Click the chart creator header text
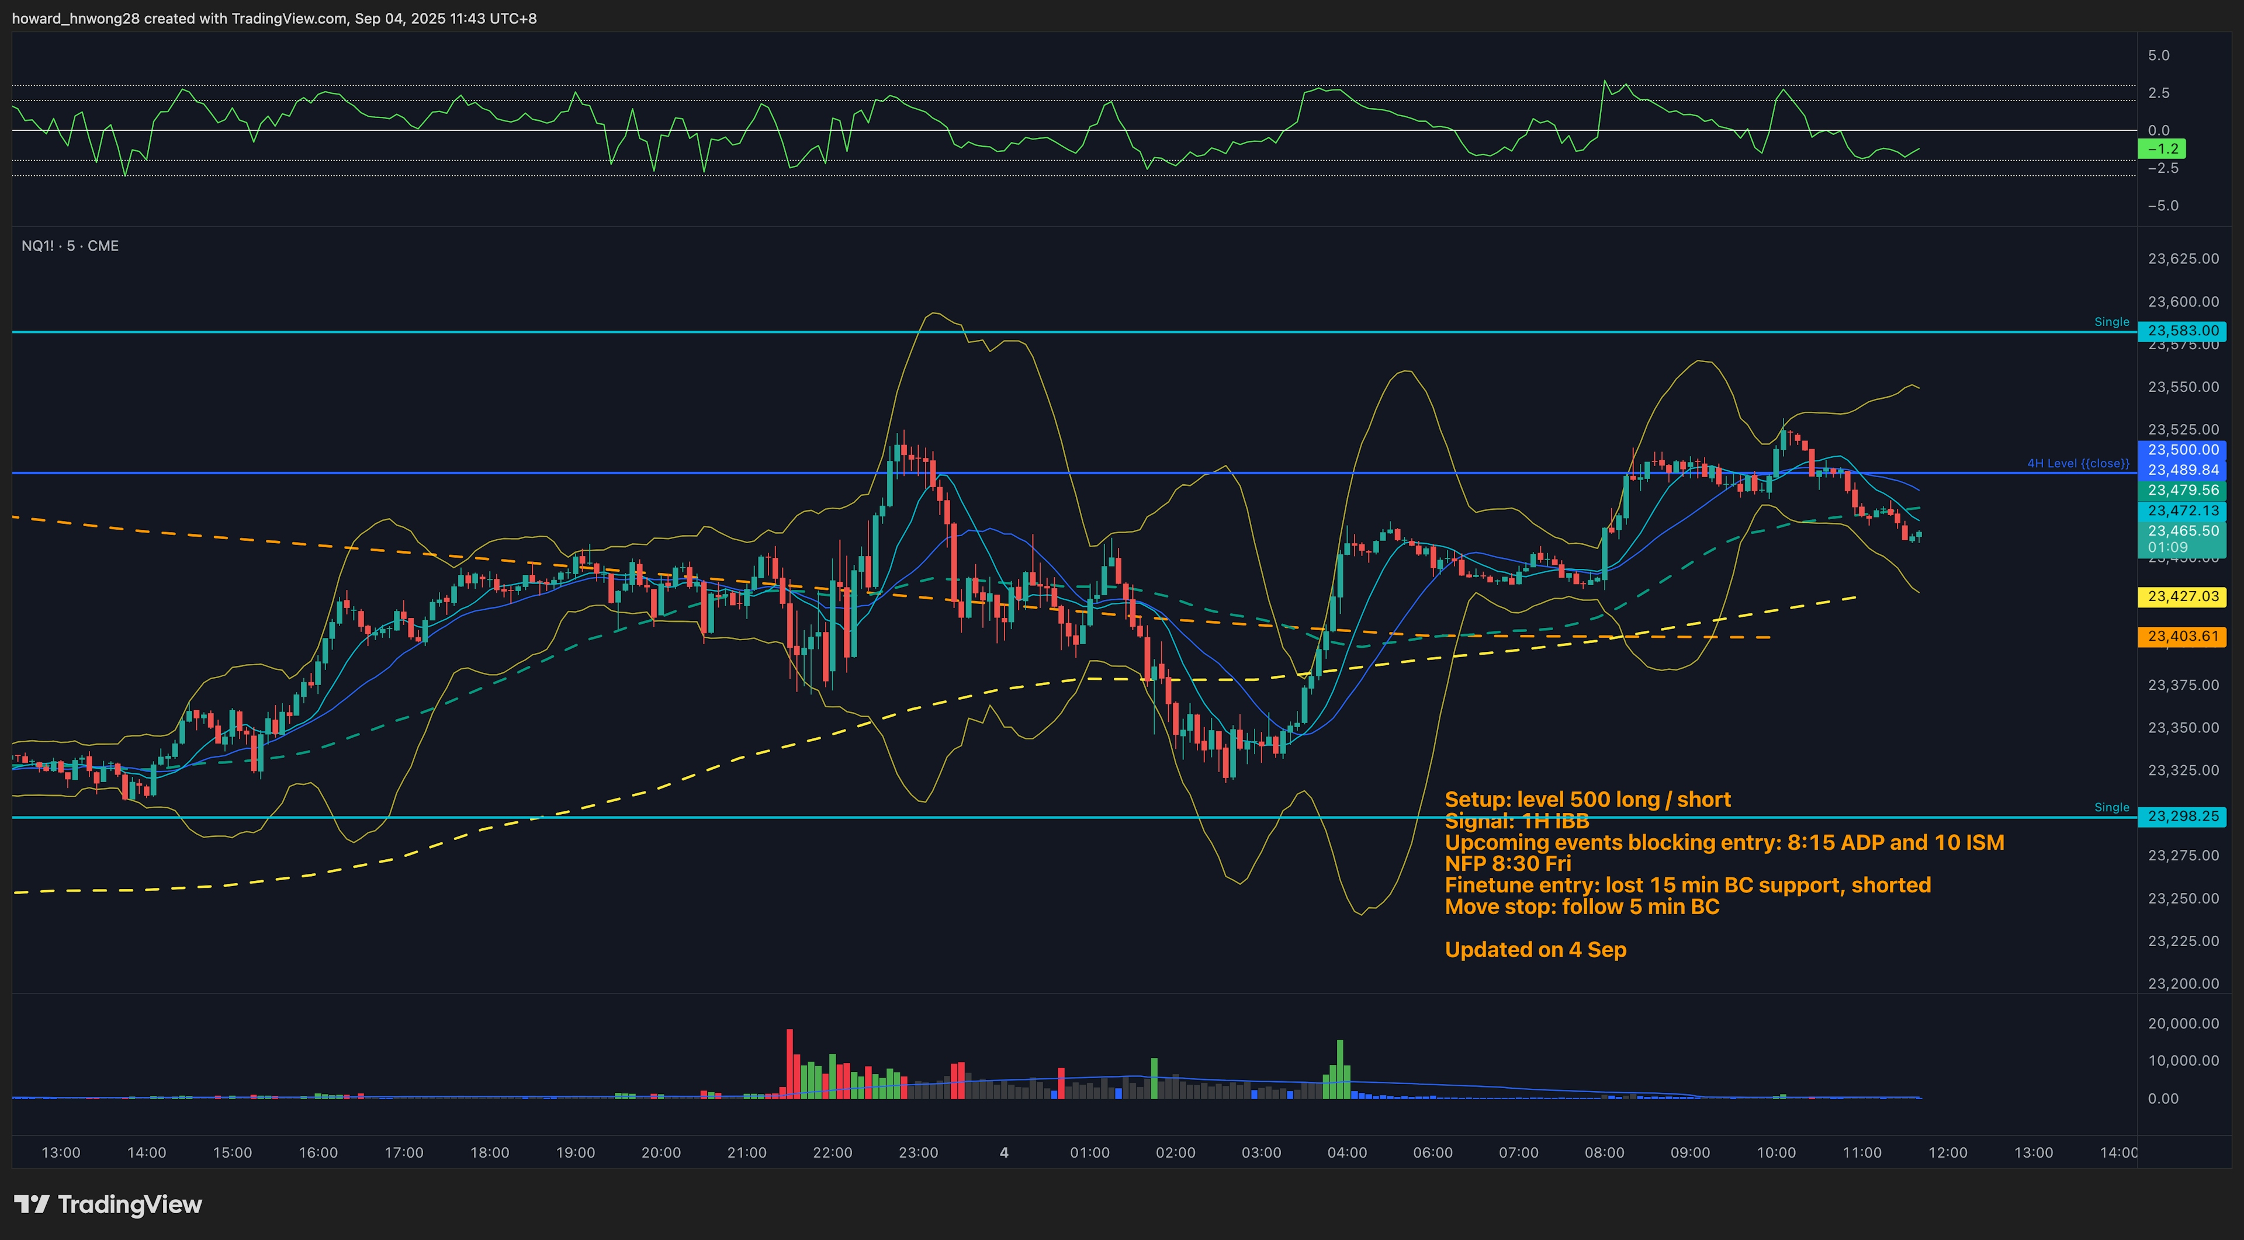2244x1240 pixels. 275,18
